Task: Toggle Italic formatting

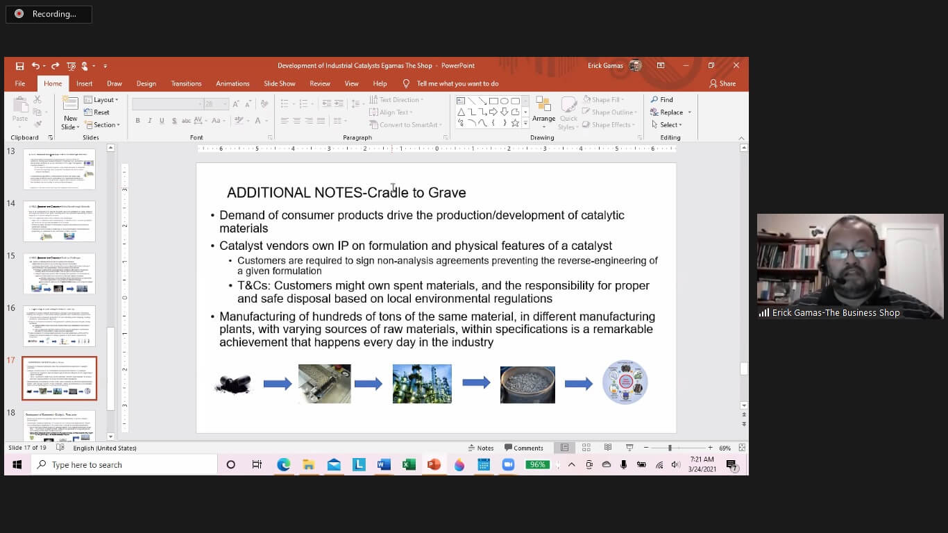Action: pos(150,121)
